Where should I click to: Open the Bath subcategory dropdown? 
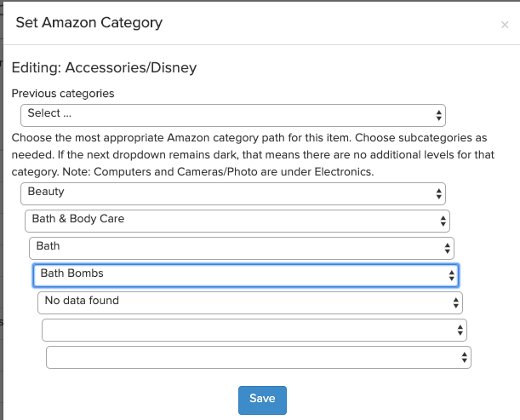pos(241,247)
